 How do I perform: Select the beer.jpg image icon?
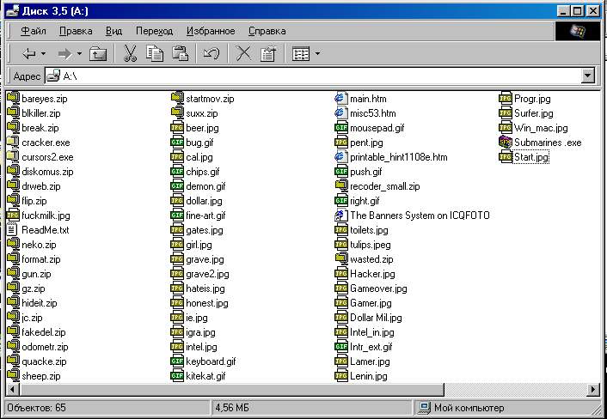click(x=177, y=128)
